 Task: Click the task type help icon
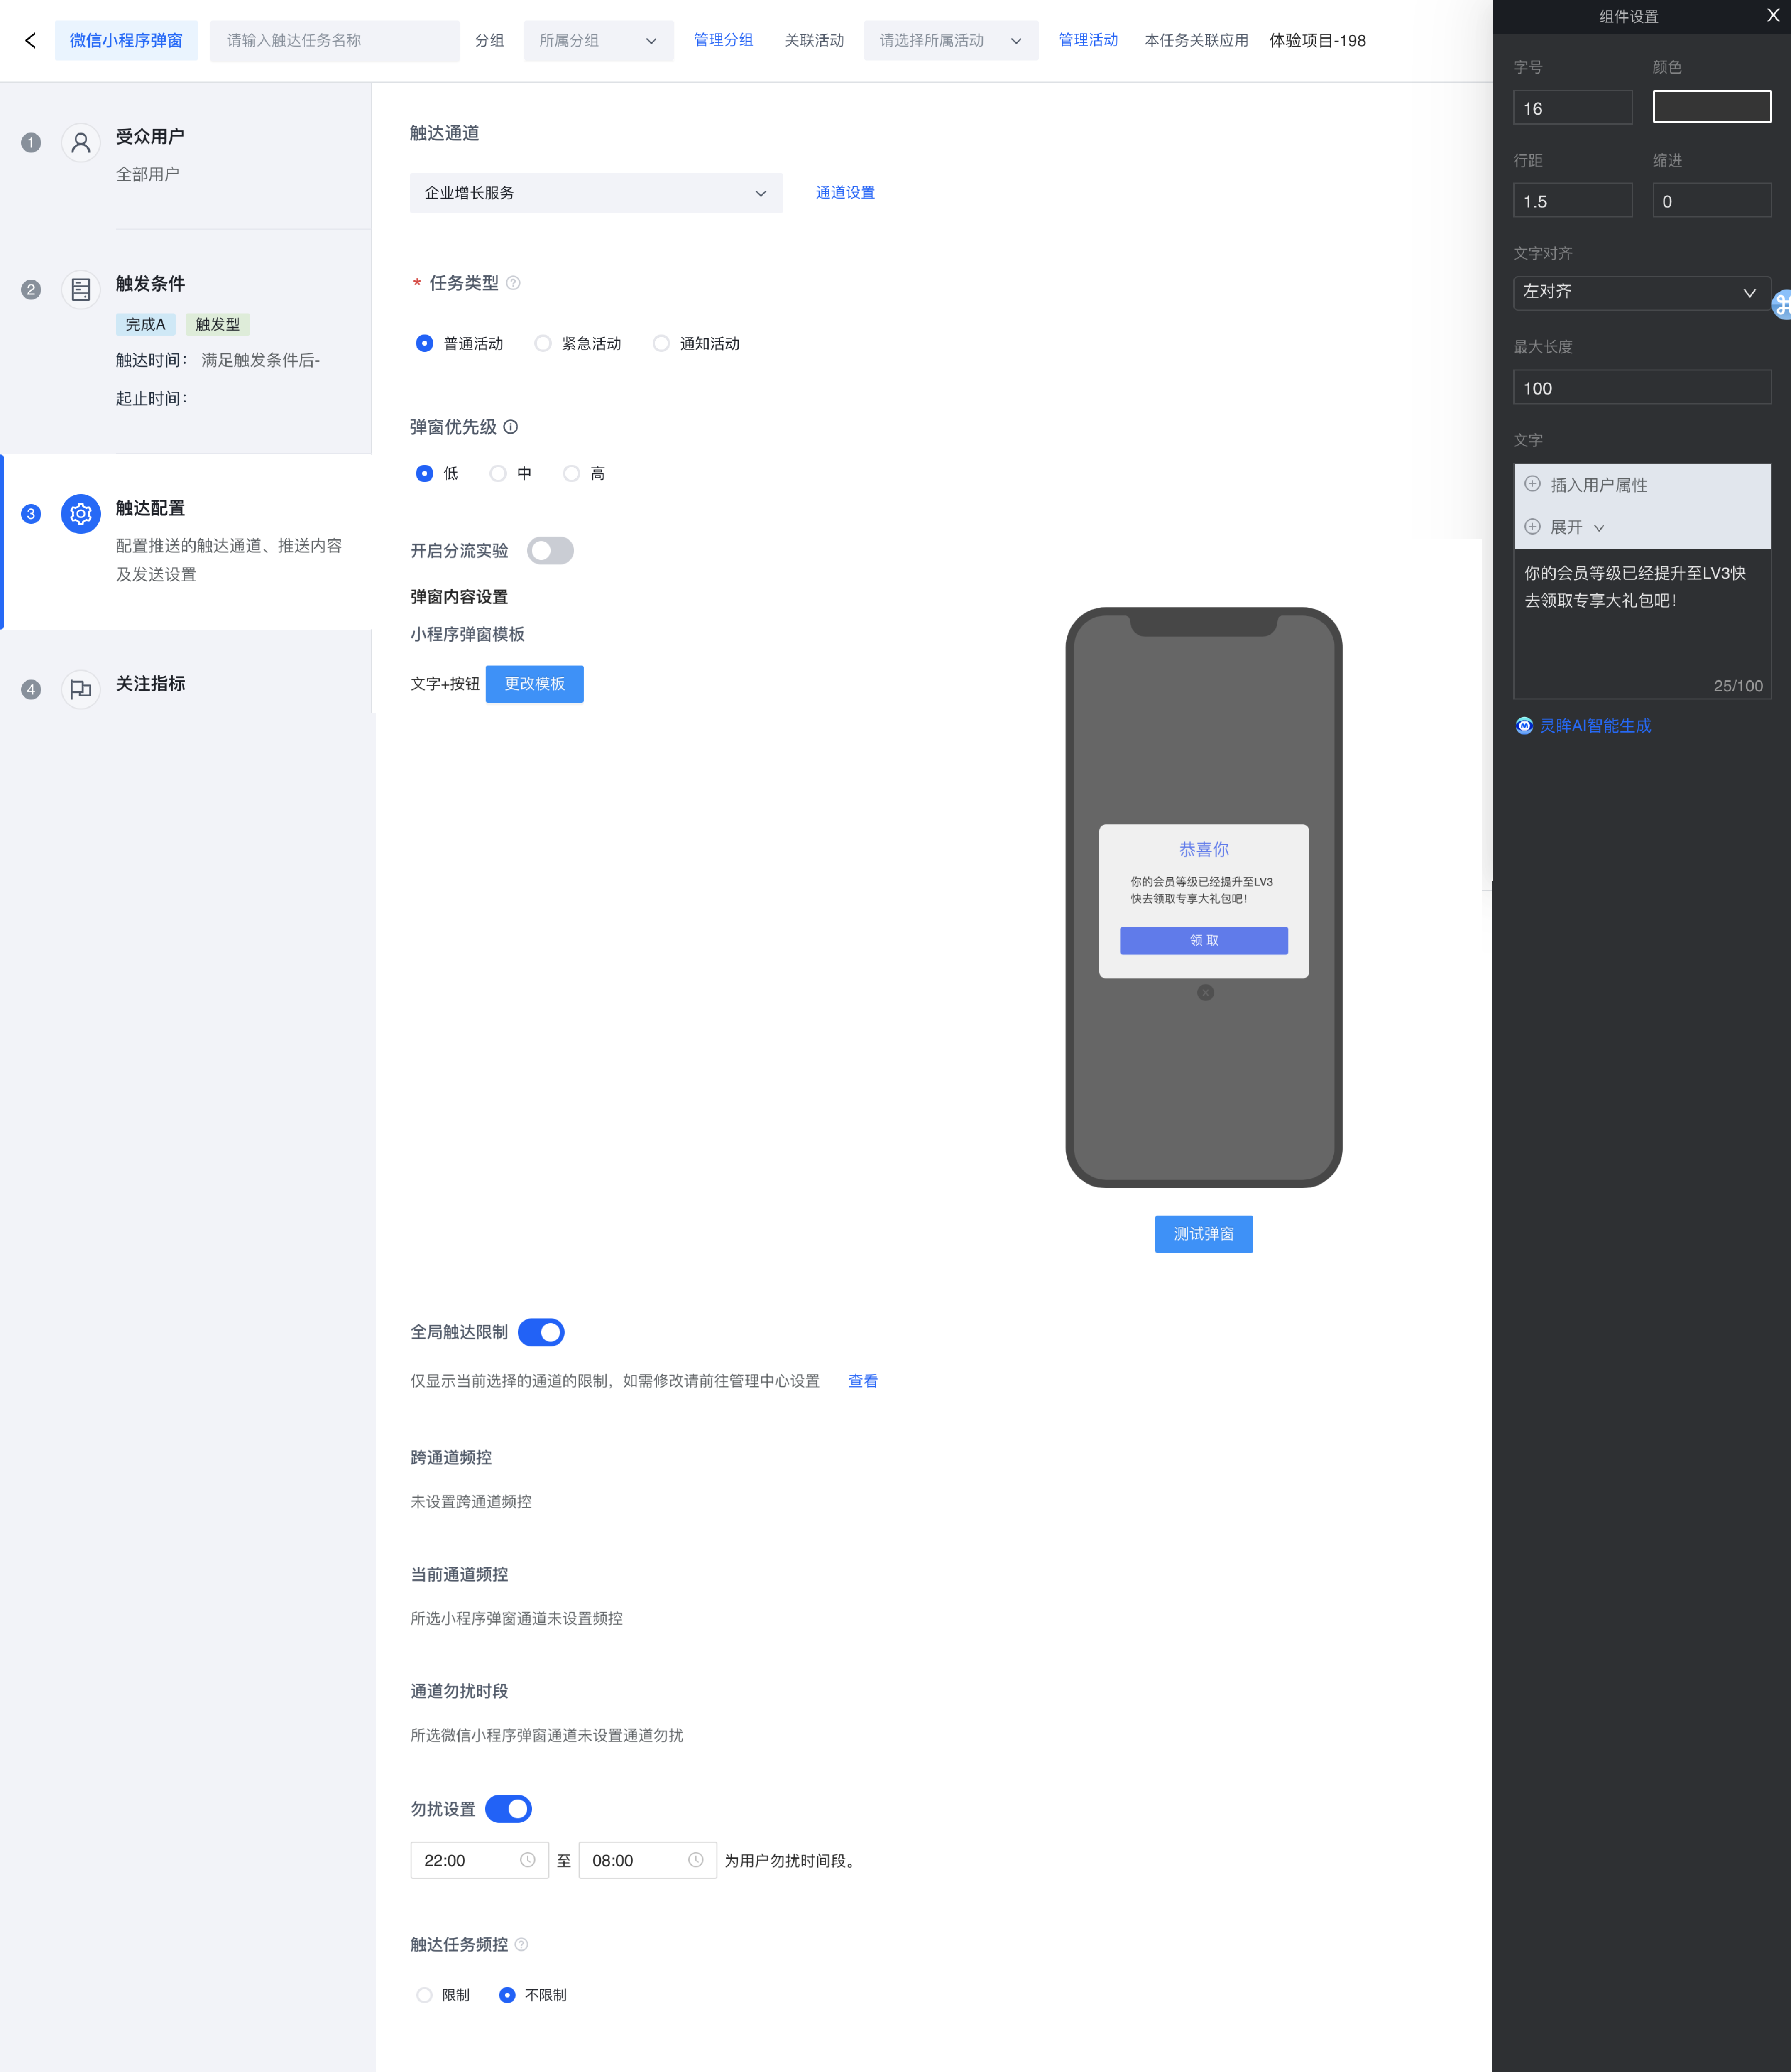pyautogui.click(x=514, y=283)
